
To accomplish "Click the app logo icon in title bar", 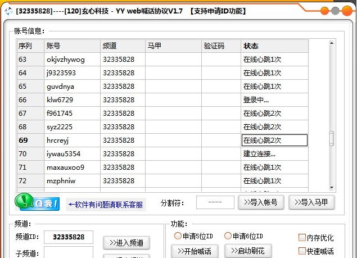I will [8, 11].
